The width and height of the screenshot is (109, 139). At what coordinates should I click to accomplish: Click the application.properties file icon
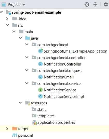[x=35, y=122]
